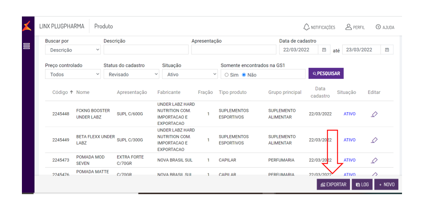Screen dimensions: 436x208
Task: Edit product BETA FLEXX UNDER LABZ
Action: (x=374, y=140)
